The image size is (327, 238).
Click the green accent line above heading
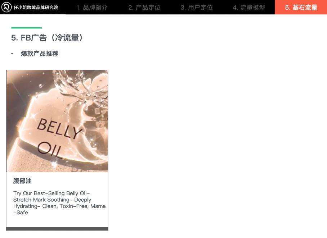(x=27, y=28)
